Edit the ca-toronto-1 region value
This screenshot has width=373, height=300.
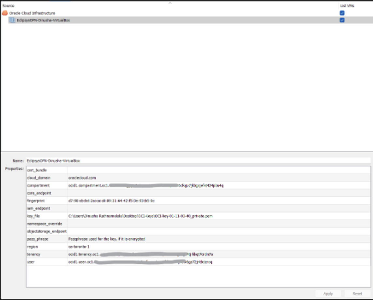point(219,247)
